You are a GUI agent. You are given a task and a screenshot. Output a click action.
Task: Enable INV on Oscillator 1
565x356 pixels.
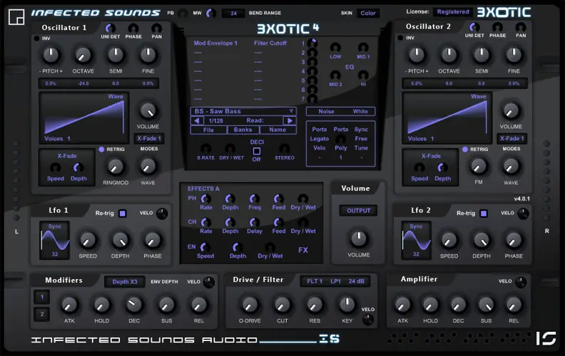[x=37, y=38]
